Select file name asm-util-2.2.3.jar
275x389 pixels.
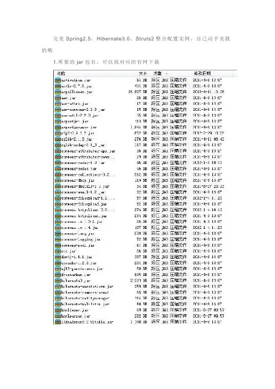[x=80, y=116]
